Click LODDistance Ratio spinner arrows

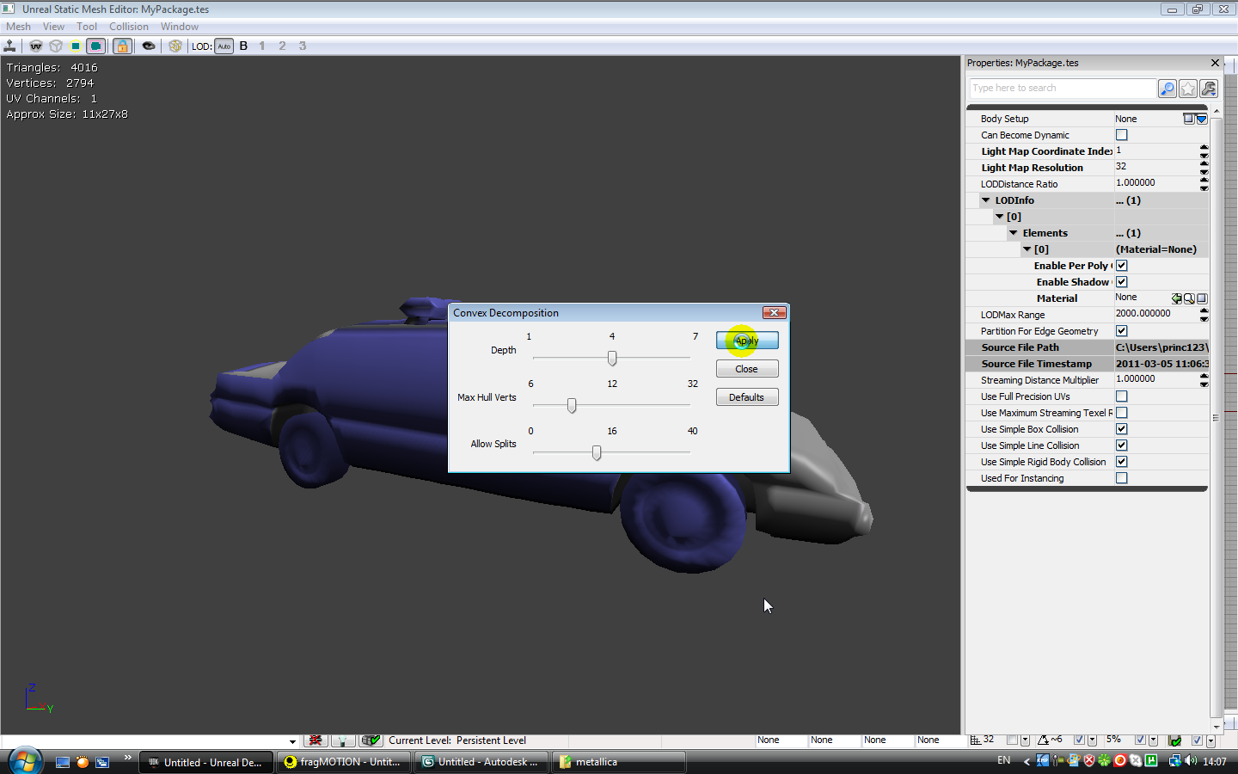coord(1204,184)
